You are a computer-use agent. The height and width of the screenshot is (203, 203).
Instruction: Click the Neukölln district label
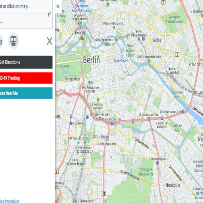coord(173,185)
